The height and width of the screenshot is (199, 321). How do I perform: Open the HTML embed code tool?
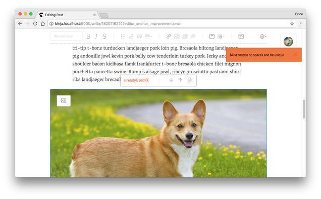[241, 36]
